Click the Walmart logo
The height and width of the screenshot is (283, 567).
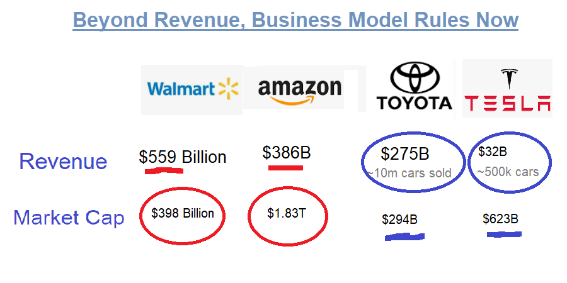click(x=192, y=88)
